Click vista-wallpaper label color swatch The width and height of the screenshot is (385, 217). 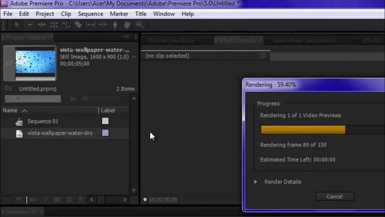coord(105,133)
